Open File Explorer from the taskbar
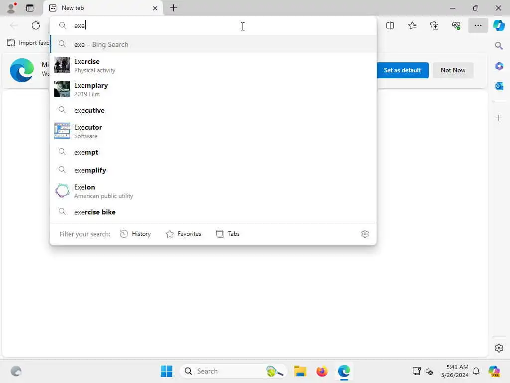Viewport: 510px width, 383px height. click(x=300, y=371)
